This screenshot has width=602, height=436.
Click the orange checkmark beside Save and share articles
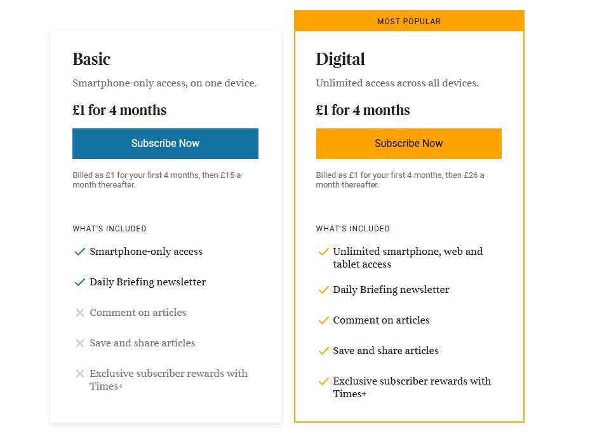pos(323,351)
